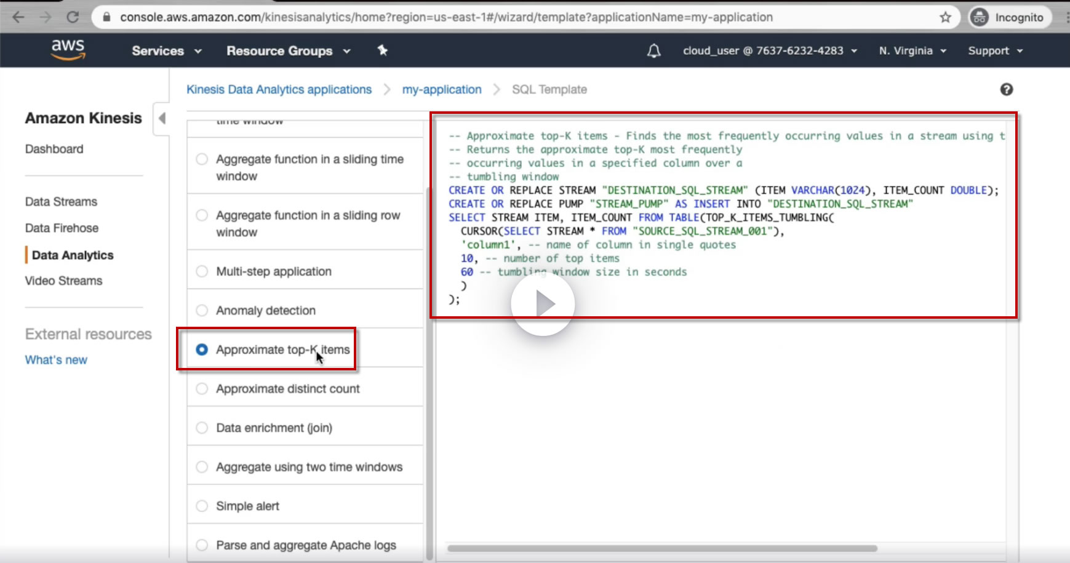Click the browser reload icon
Viewport: 1070px width, 563px height.
point(73,17)
